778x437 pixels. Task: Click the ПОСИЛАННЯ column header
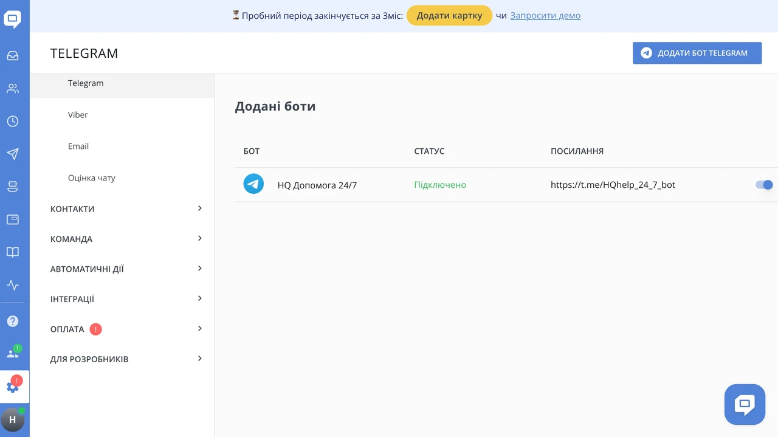pos(577,151)
